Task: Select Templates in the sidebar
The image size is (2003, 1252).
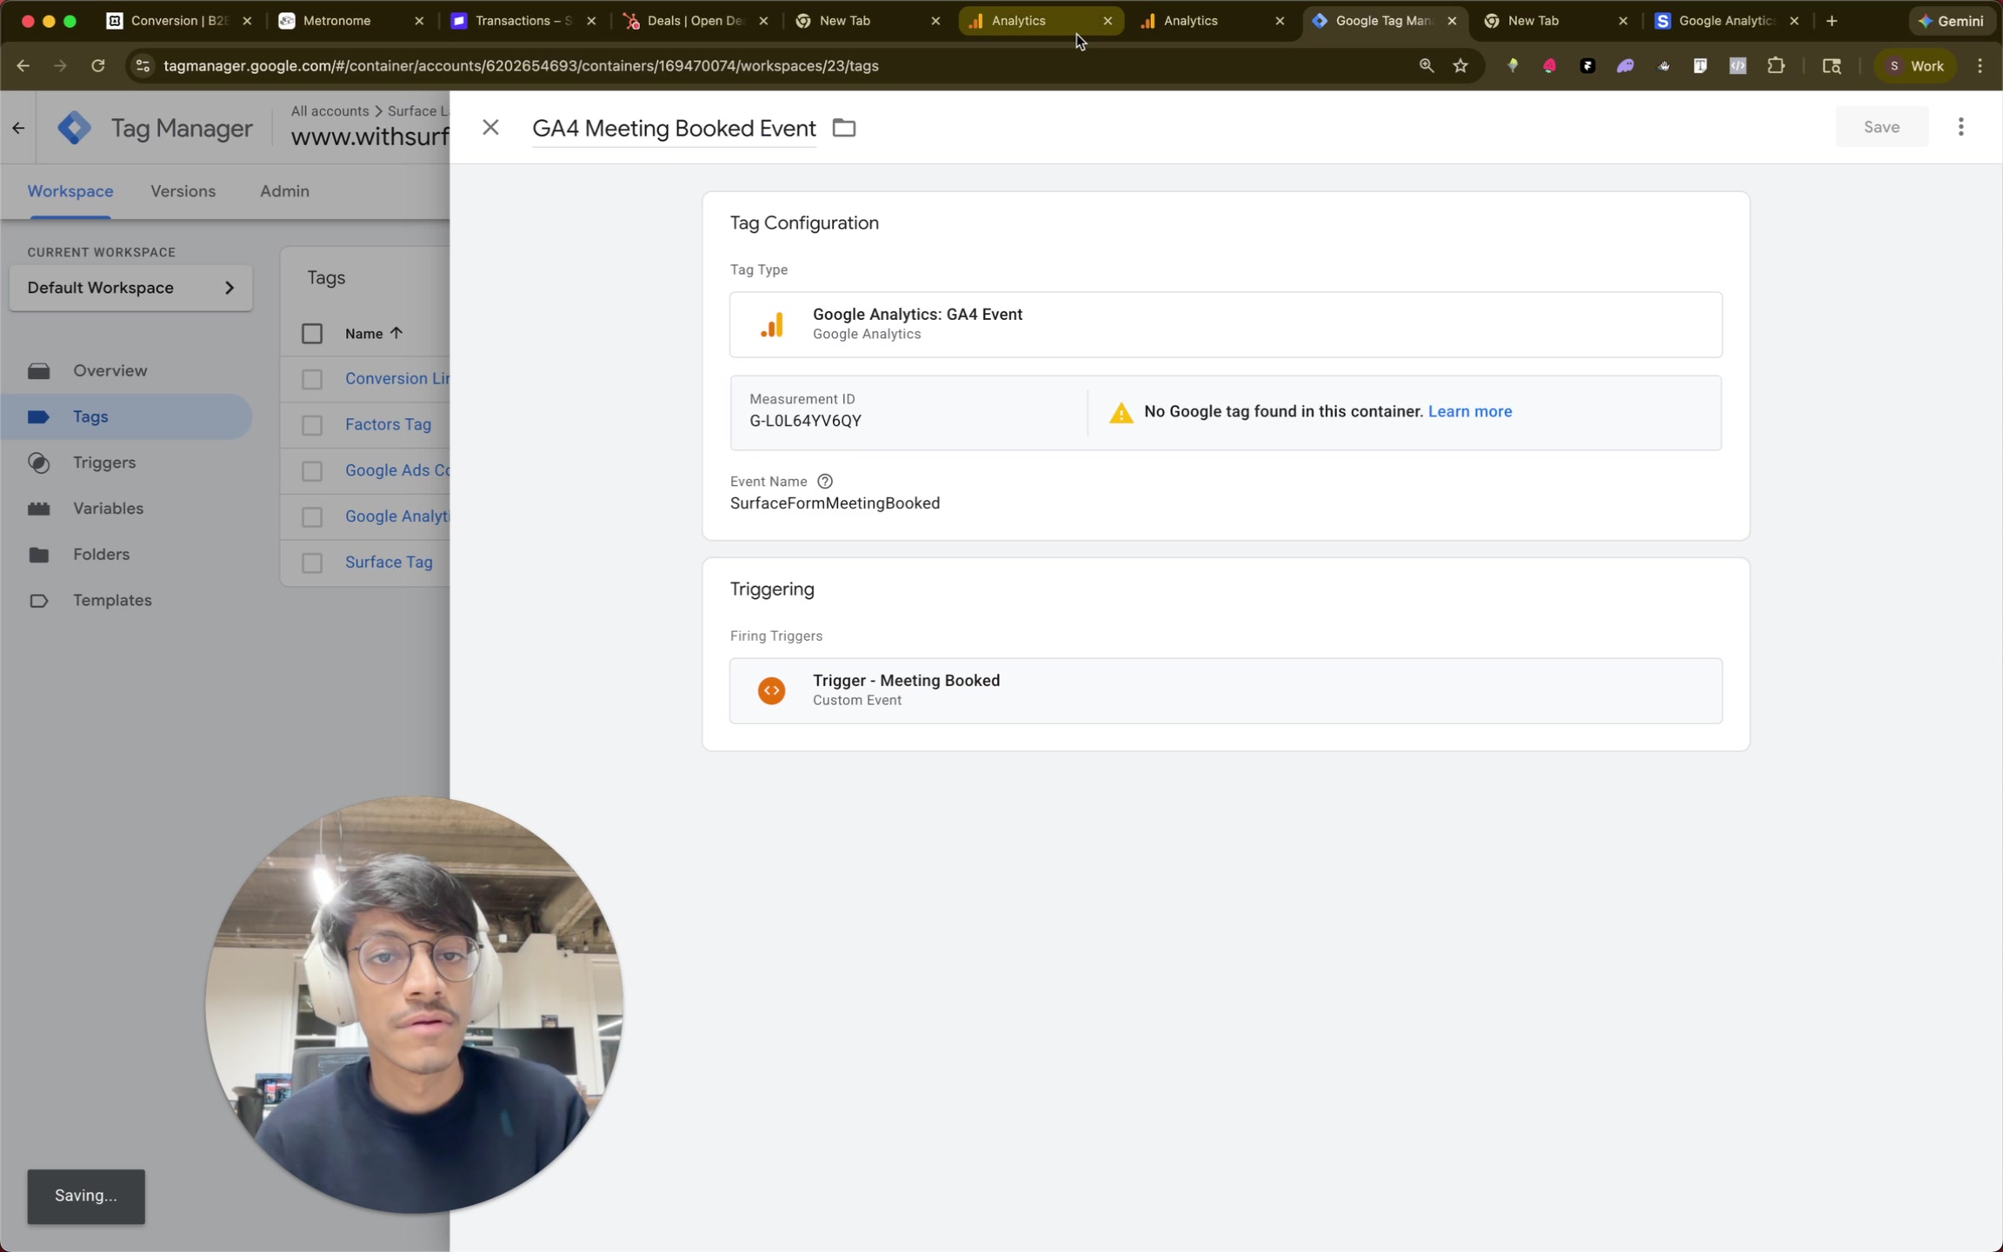Action: tap(114, 600)
